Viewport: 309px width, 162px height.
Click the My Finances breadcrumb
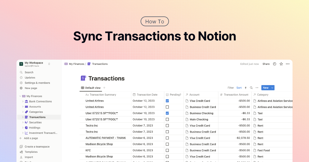click(76, 64)
